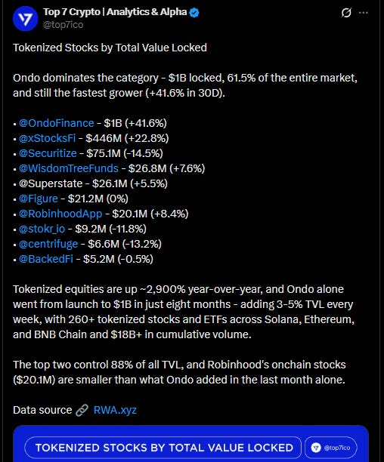Open the @BackedFi mention
This screenshot has height=462, width=384.
(x=46, y=259)
